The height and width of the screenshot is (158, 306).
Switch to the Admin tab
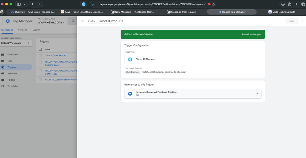click(36, 30)
